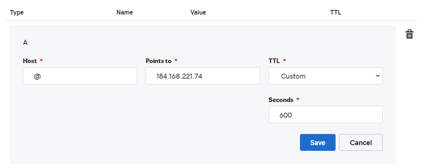Click the Seconds field label
Screen dimensions: 439x168
(x=281, y=100)
